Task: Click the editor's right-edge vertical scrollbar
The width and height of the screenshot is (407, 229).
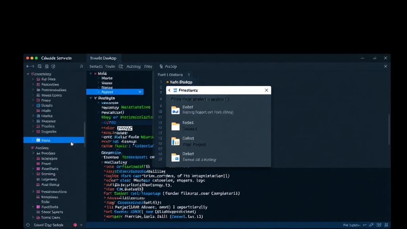Action: point(389,129)
